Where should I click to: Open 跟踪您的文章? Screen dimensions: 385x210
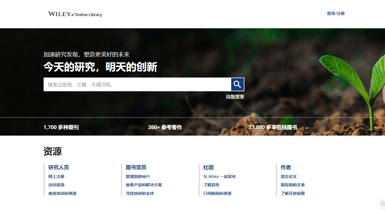[293, 185]
